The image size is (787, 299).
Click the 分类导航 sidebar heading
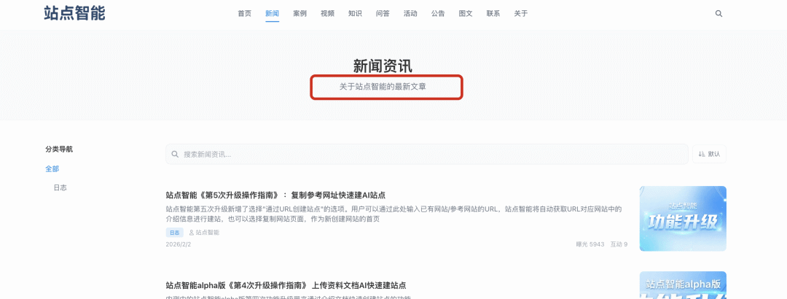59,149
